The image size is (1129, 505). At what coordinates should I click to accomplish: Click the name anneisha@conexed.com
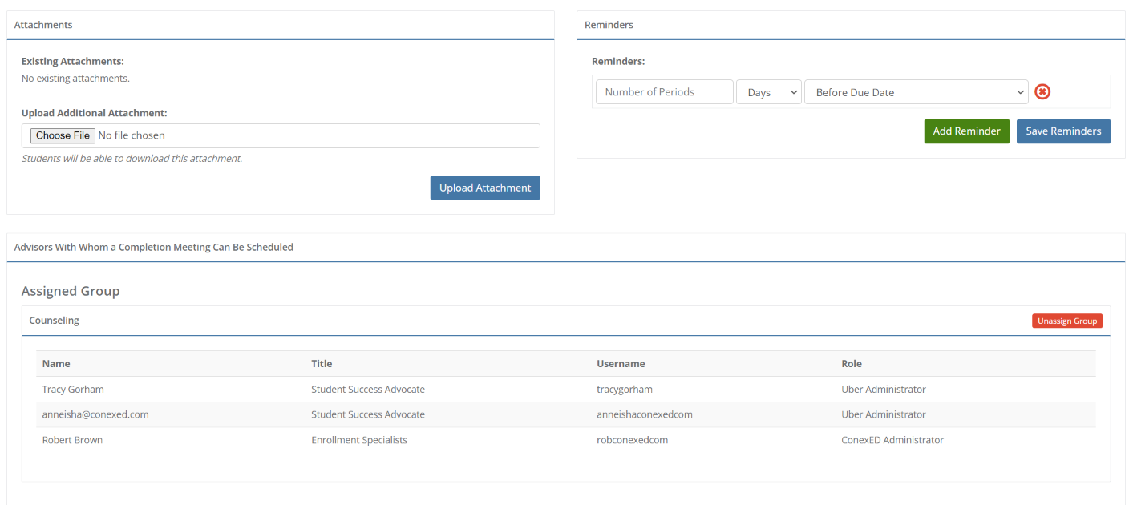point(95,414)
